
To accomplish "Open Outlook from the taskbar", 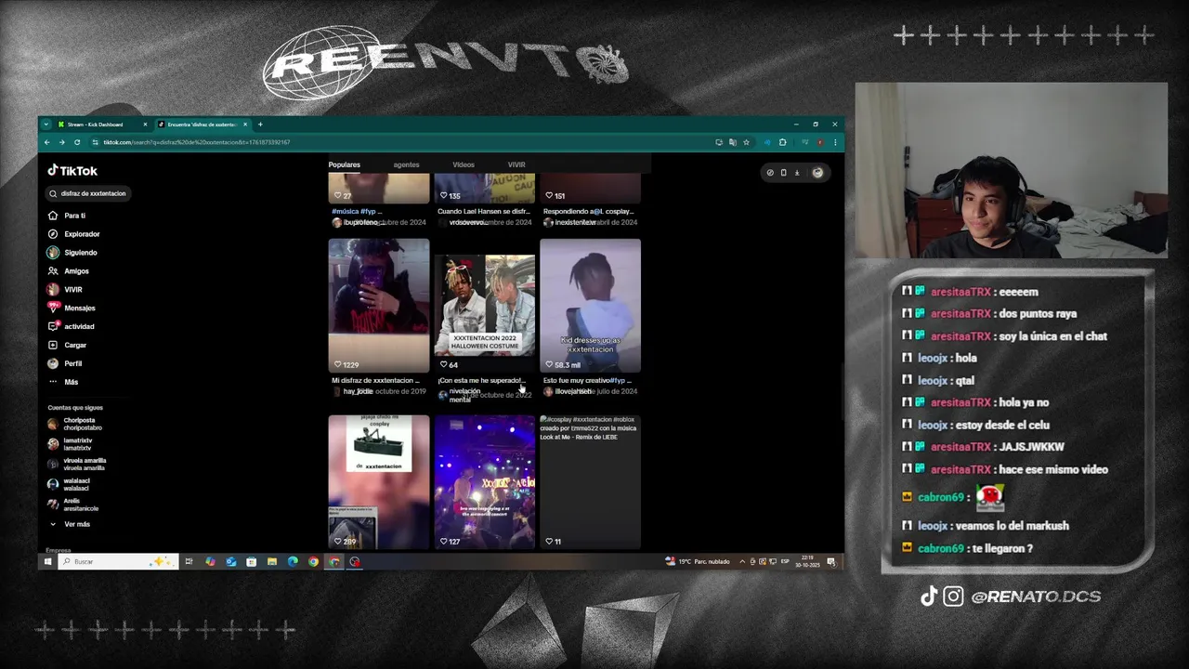I will (230, 561).
